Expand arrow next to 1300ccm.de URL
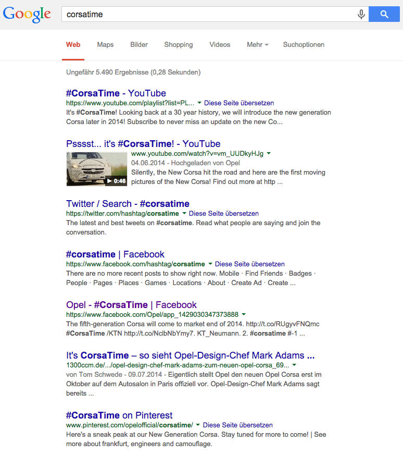Viewport: 403px width, 455px height. click(x=294, y=365)
